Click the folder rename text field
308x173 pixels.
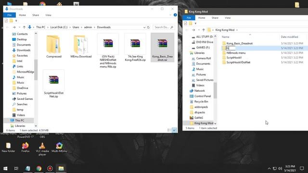(x=231, y=48)
